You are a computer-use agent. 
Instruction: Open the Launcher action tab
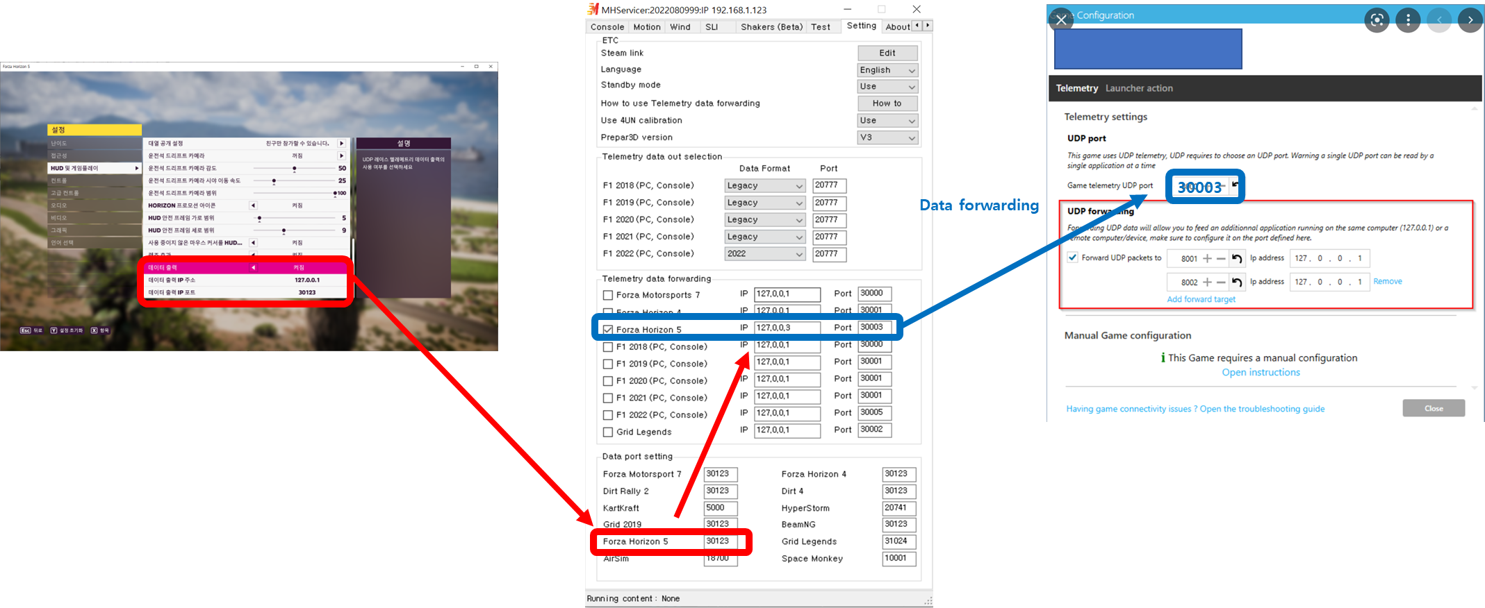(x=1139, y=88)
